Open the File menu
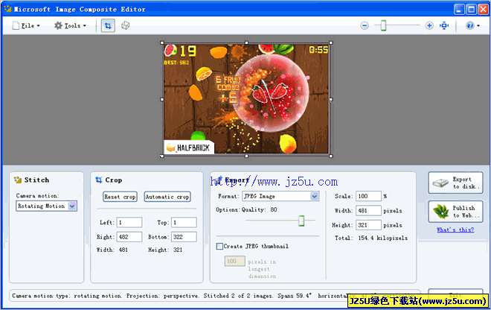Screen dimensions: 491x310 pos(26,26)
